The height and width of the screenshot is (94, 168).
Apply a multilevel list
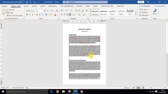click(71, 11)
